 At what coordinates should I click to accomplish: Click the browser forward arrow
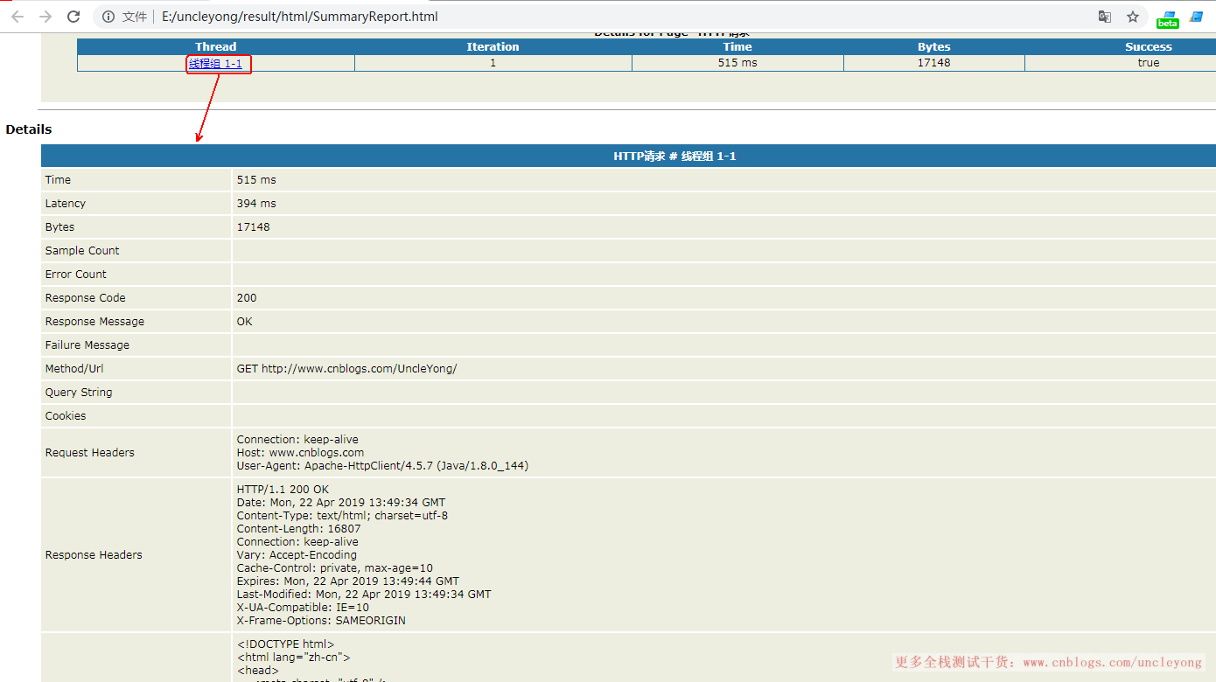tap(45, 17)
